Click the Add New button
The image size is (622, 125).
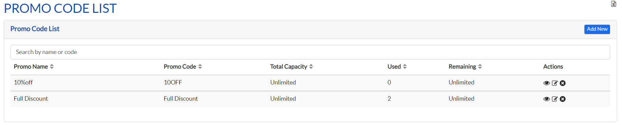597,29
